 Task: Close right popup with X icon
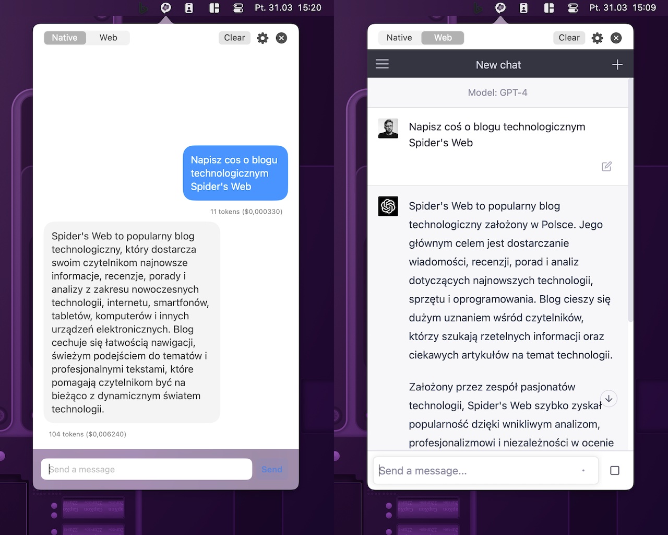pyautogui.click(x=616, y=38)
